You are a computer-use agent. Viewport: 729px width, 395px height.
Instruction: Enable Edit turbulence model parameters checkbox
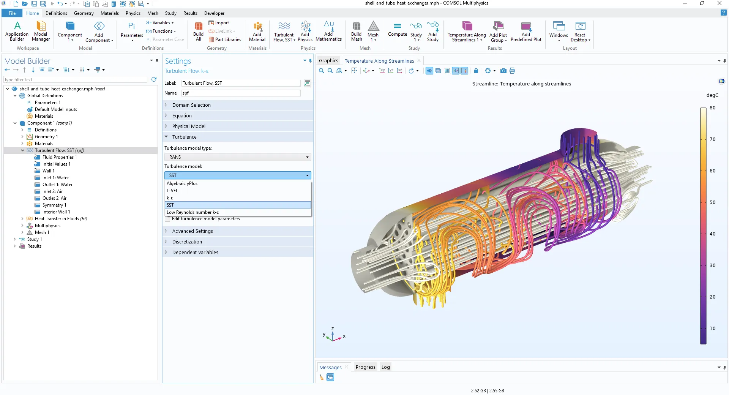pos(167,219)
